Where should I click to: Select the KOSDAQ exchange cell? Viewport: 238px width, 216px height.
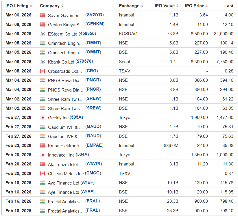tap(128, 34)
